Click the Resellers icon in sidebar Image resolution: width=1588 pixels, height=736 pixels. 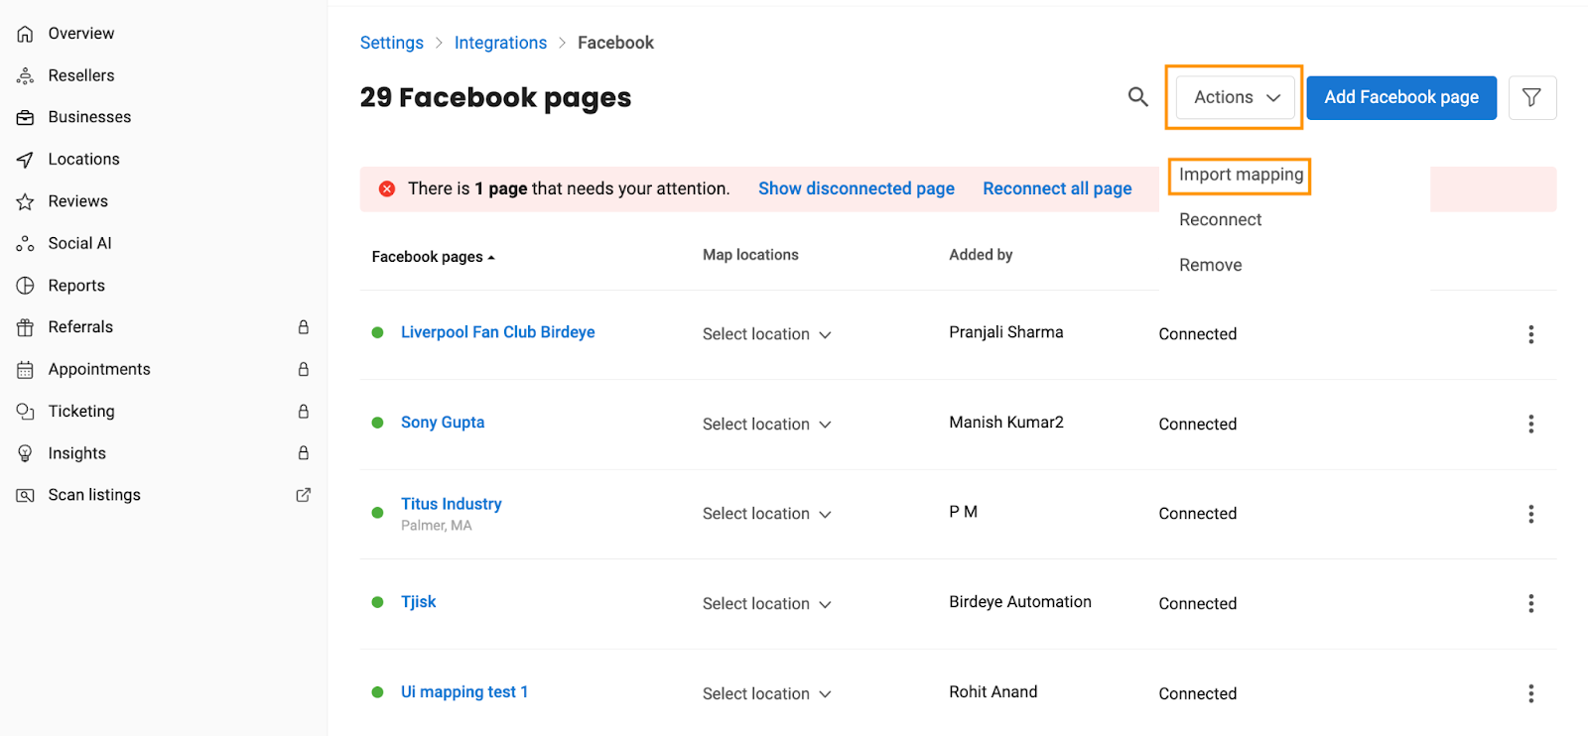tap(25, 75)
